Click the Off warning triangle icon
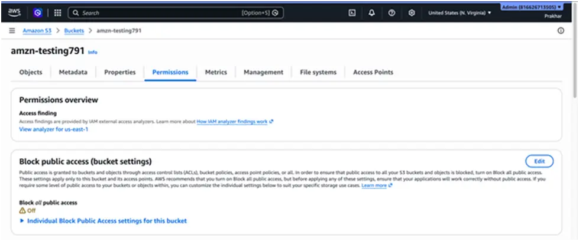The width and height of the screenshot is (579, 241). 22,210
